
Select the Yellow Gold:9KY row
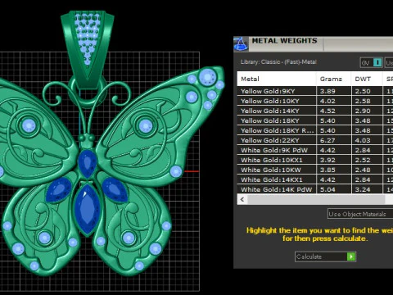point(315,91)
